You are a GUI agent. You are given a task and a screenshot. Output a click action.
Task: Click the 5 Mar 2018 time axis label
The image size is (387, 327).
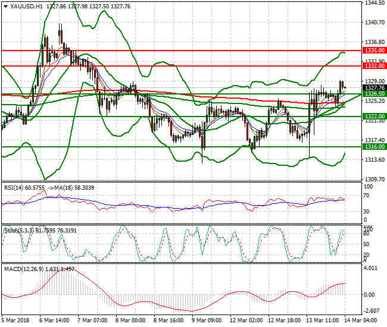coord(15,320)
